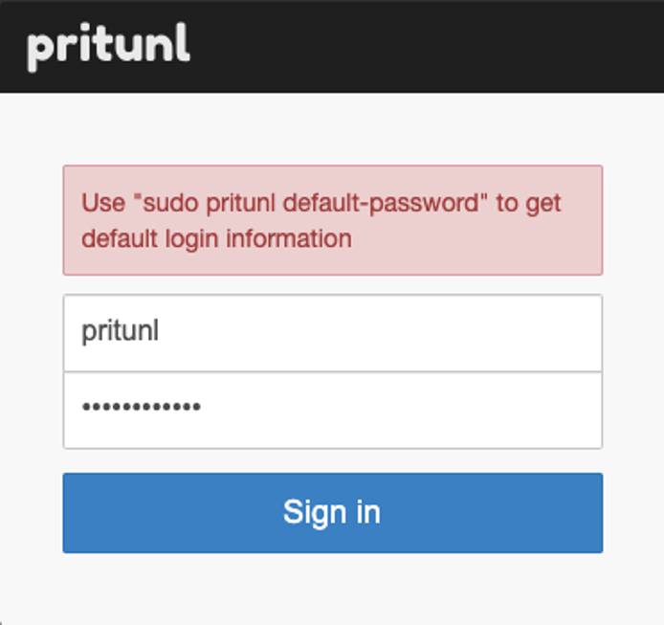Click the black header bar beside logo

[x=383, y=46]
